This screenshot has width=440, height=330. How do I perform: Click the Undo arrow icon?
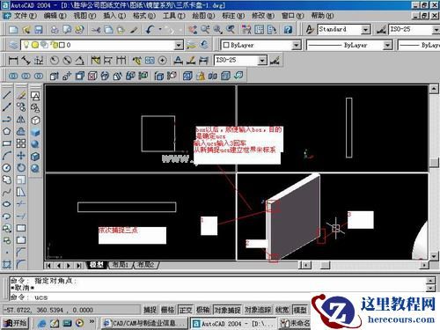(x=150, y=29)
